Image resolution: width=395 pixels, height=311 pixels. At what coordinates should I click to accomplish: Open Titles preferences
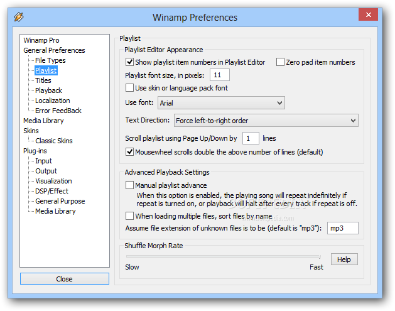(x=43, y=80)
